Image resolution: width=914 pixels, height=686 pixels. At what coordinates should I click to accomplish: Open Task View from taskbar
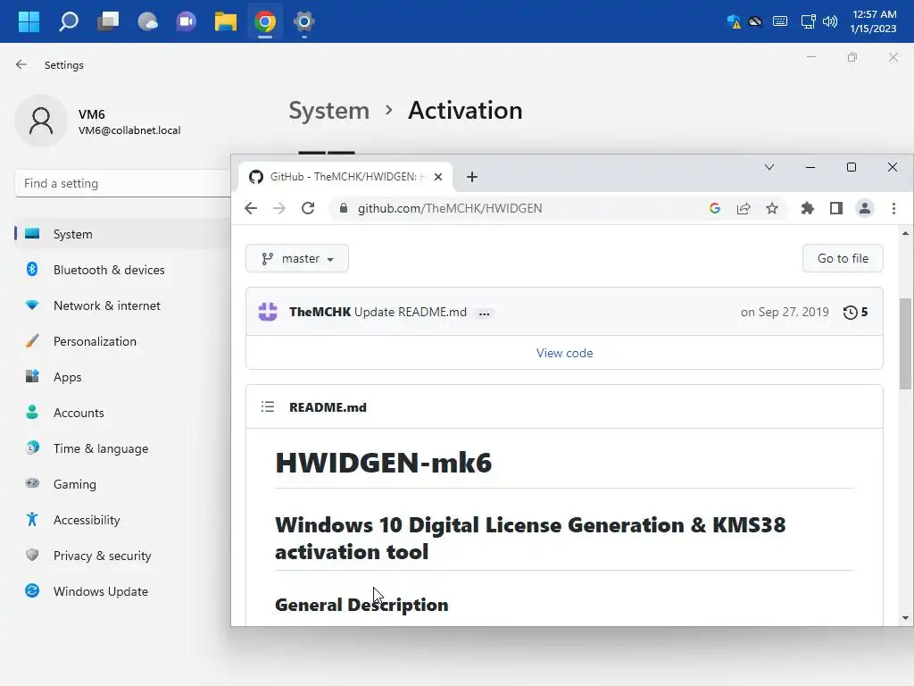point(108,21)
